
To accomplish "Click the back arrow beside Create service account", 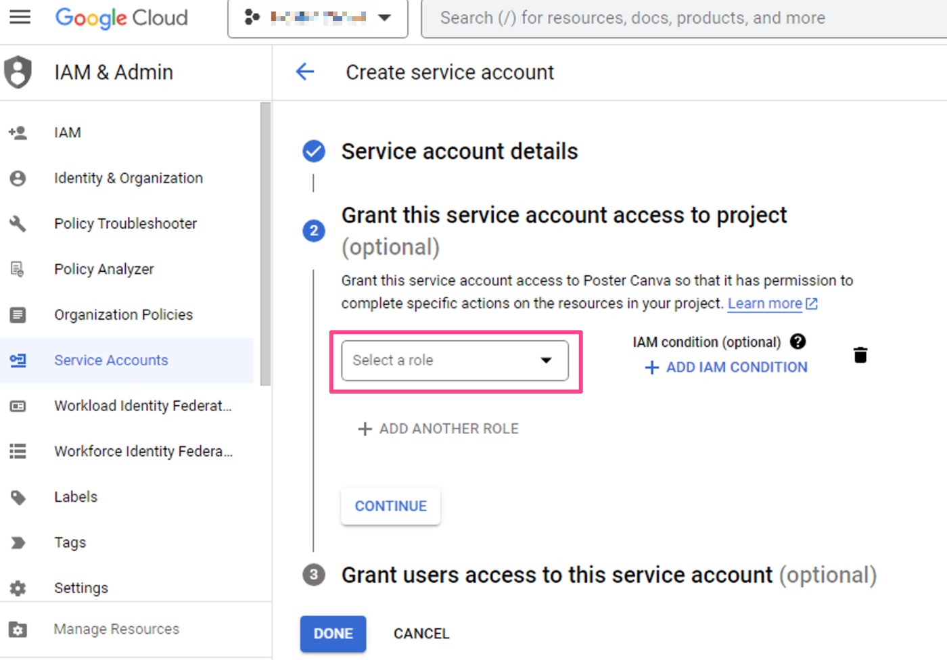I will [305, 72].
